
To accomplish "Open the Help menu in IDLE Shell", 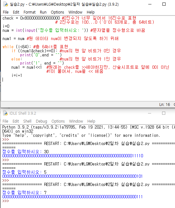I will (91, 121).
